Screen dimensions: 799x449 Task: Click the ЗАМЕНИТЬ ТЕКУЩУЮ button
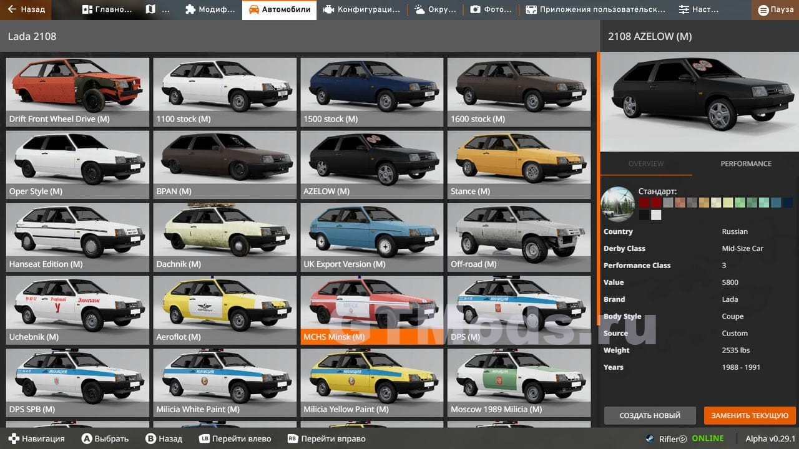[750, 415]
